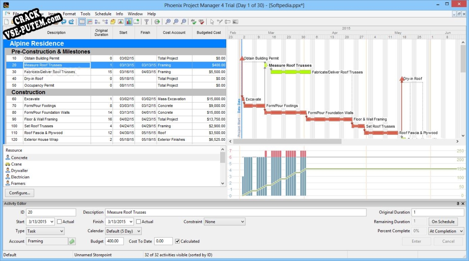
Task: Close the Activity Editor panel
Action: coord(463,204)
